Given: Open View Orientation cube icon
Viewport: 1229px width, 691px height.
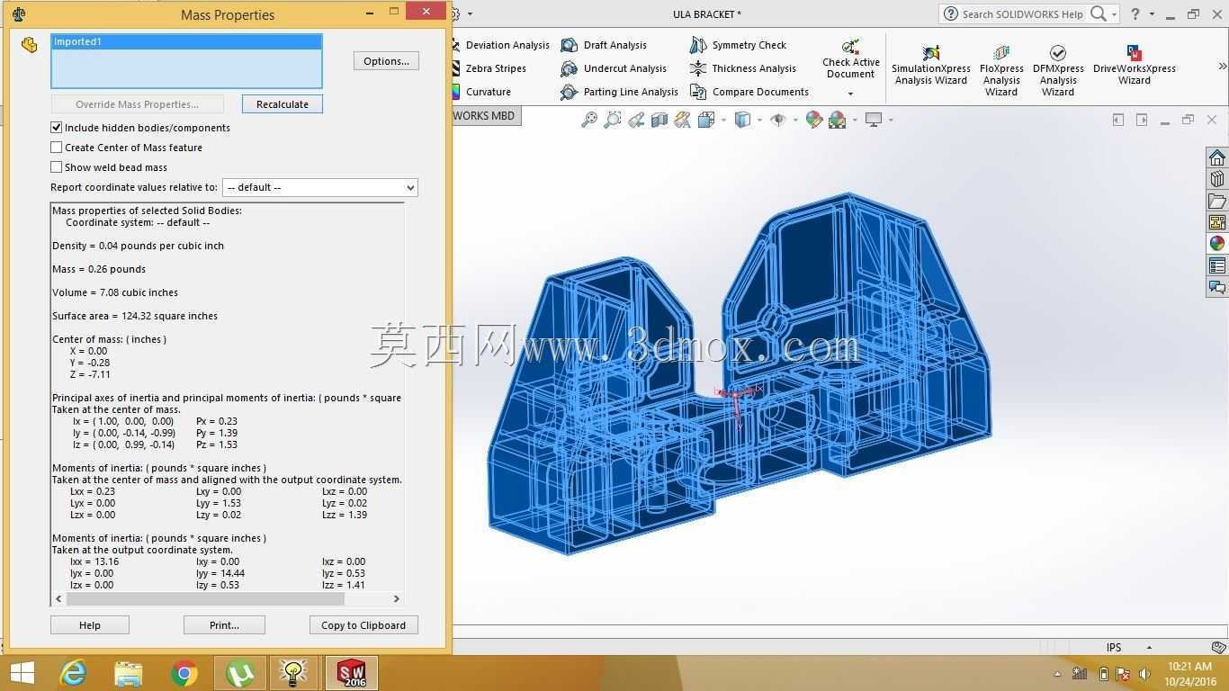Looking at the screenshot, I should (x=706, y=120).
